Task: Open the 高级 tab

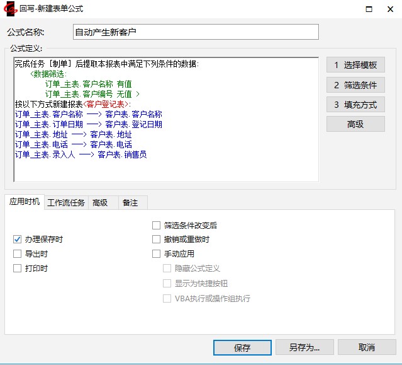Action: 100,203
